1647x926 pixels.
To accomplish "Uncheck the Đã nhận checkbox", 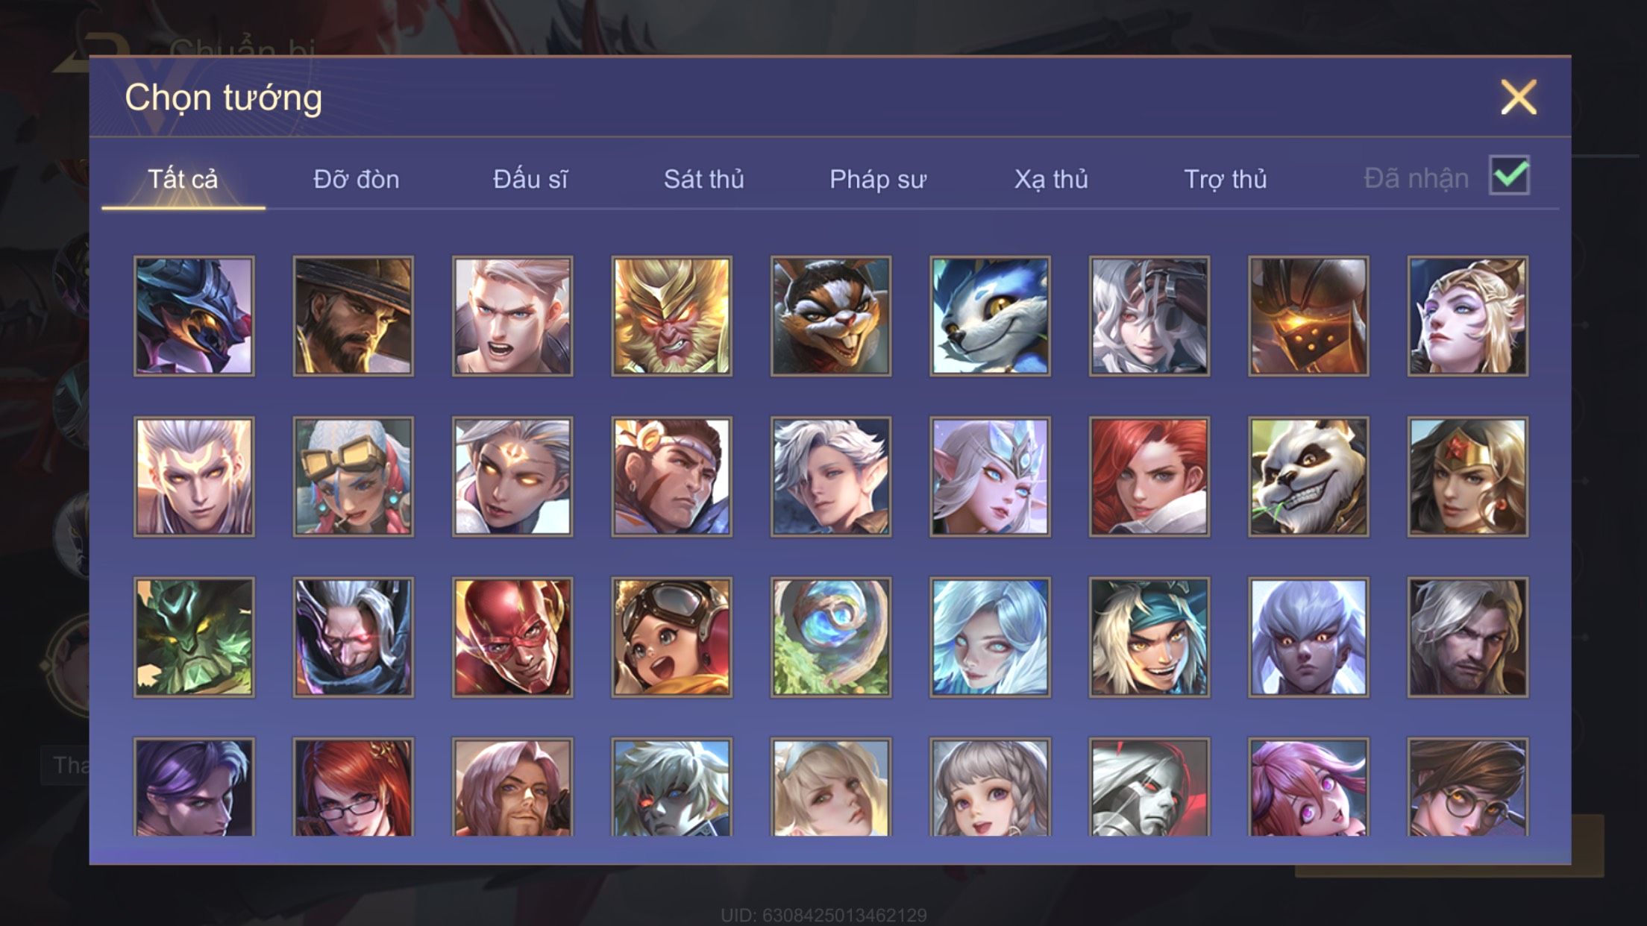I will point(1509,175).
